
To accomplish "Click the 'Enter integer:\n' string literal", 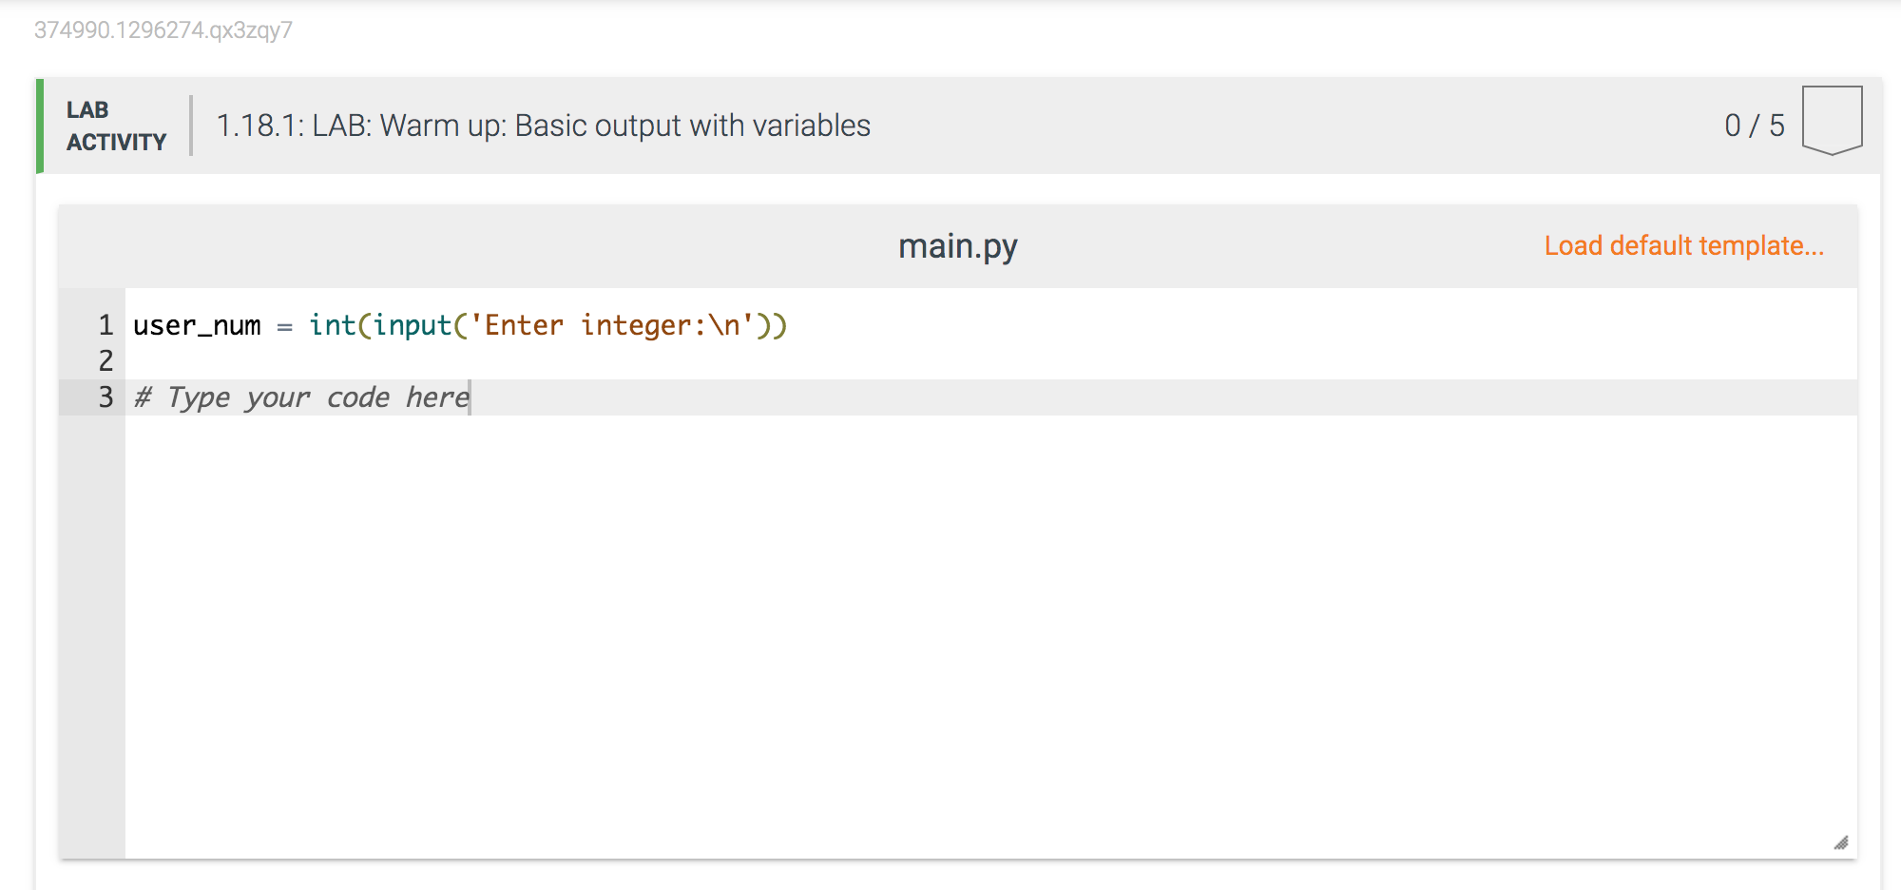I will (x=612, y=325).
